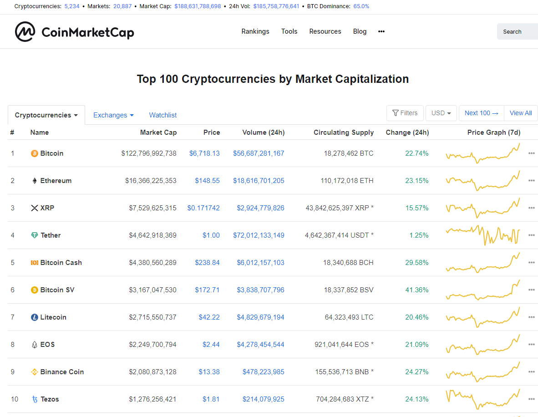Click the View All link
Viewport: 538px width, 417px height.
(x=521, y=113)
